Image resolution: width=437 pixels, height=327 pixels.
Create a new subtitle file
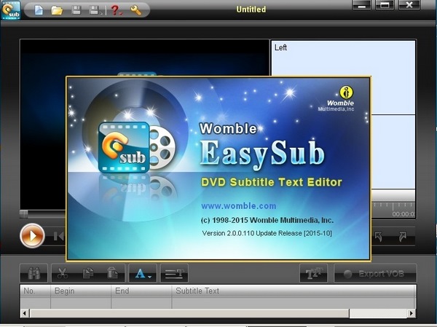pyautogui.click(x=39, y=10)
